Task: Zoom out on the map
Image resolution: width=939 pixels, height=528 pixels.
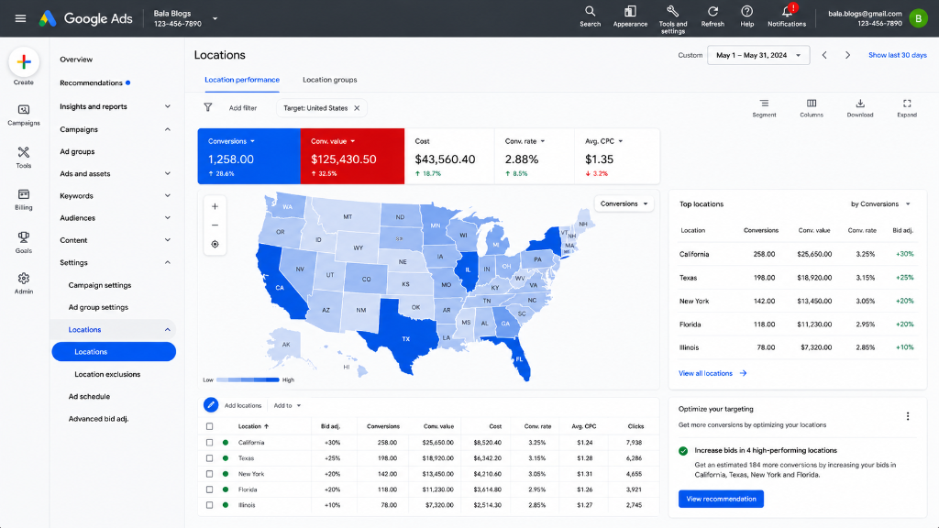Action: pyautogui.click(x=215, y=225)
